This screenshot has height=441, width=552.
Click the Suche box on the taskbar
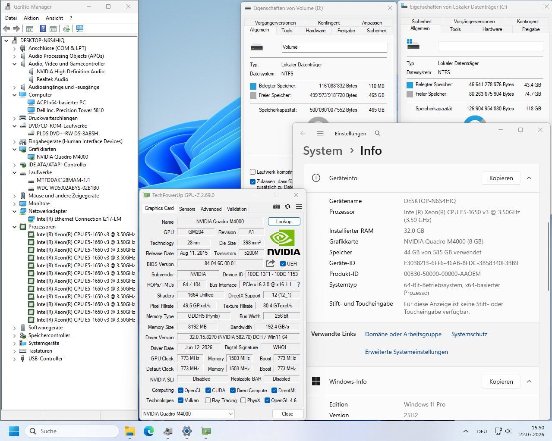72,431
